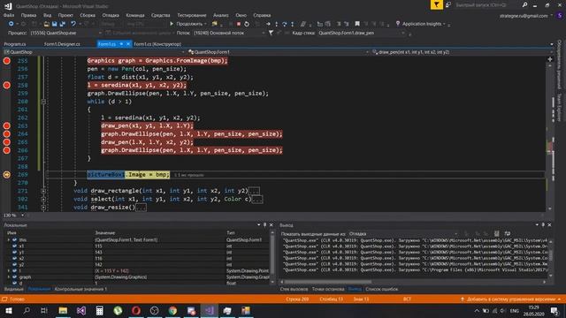Viewport: 566px width, 318px height.
Task: Click the Step Into icon
Action: tap(277, 24)
